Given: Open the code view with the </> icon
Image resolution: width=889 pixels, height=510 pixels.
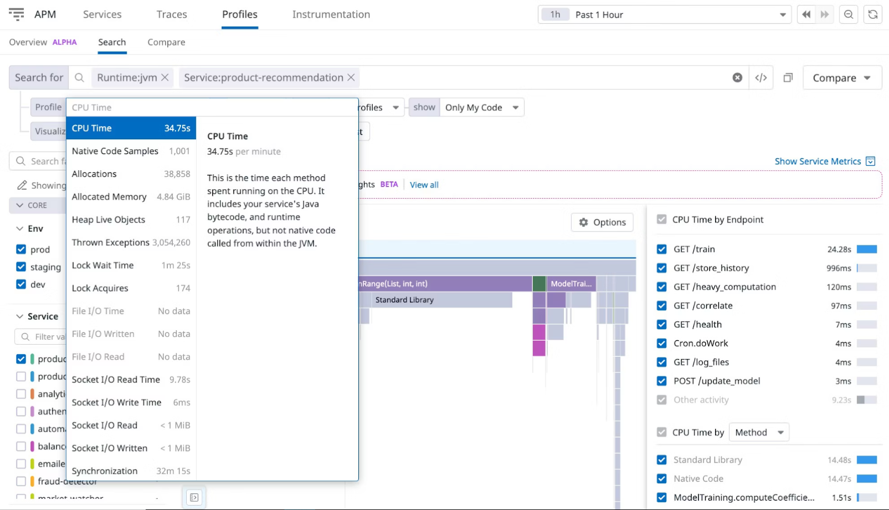Looking at the screenshot, I should pyautogui.click(x=761, y=77).
